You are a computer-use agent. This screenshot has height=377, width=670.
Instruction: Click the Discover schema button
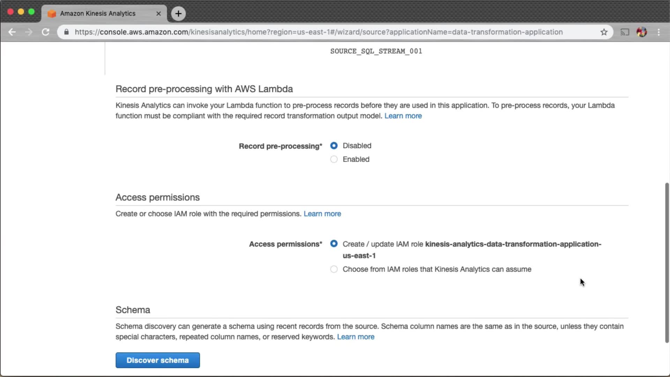coord(158,360)
